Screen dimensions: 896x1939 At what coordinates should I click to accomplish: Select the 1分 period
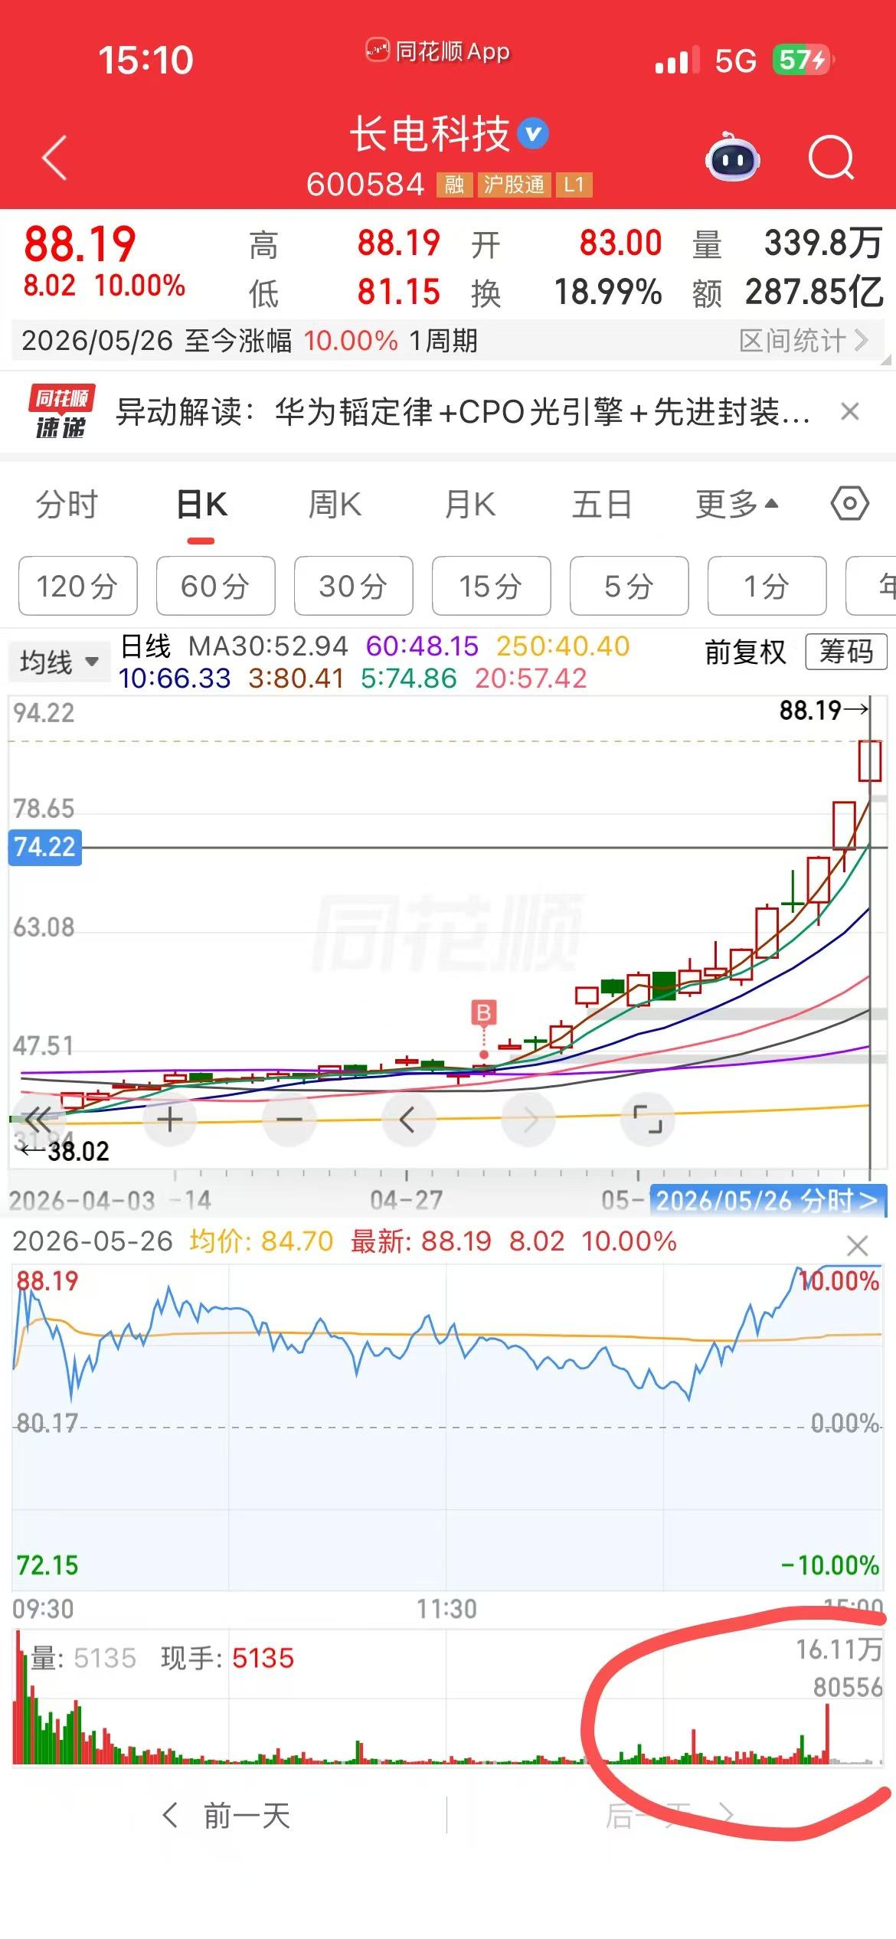click(767, 586)
